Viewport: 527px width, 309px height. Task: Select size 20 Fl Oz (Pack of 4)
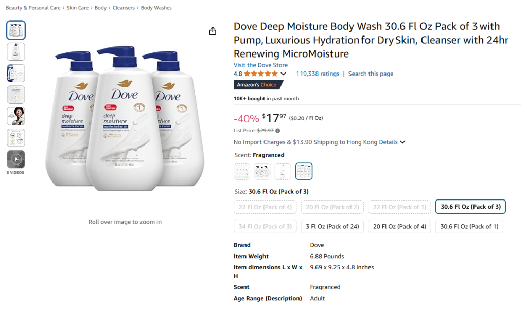coord(399,226)
